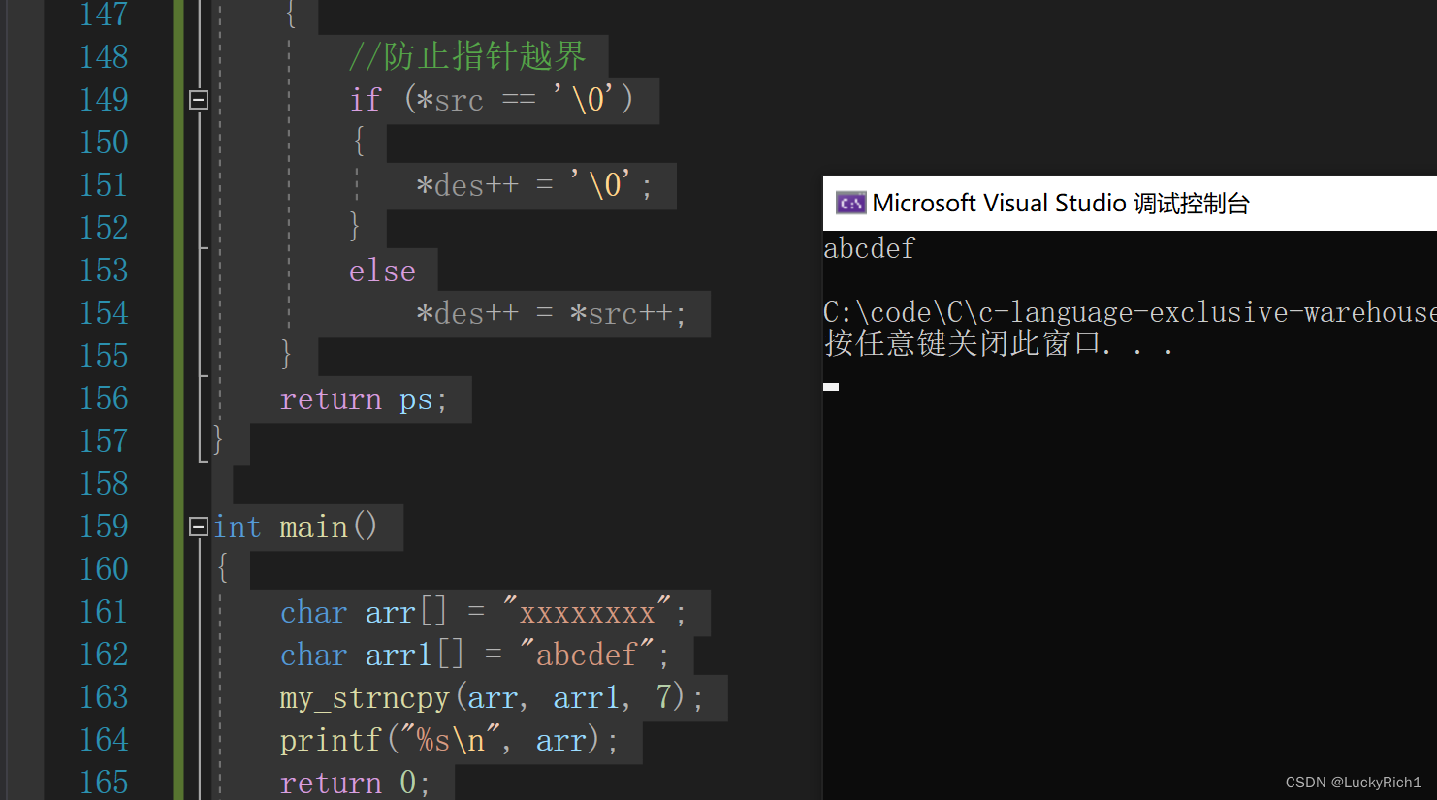
Task: Collapse the if block fold marker at line 149
Action: [198, 99]
